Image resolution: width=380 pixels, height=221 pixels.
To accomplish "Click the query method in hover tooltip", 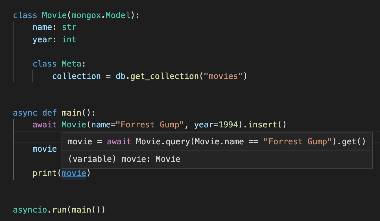I will [178, 141].
